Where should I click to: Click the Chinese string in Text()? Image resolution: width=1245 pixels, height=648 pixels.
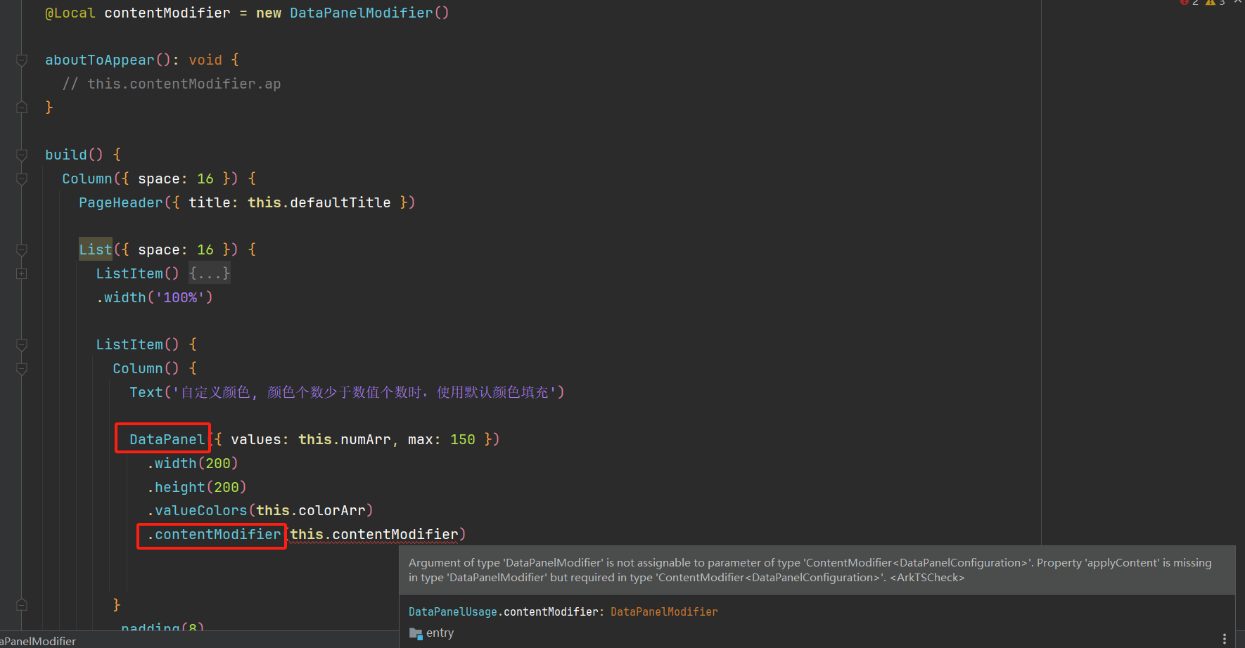[364, 393]
